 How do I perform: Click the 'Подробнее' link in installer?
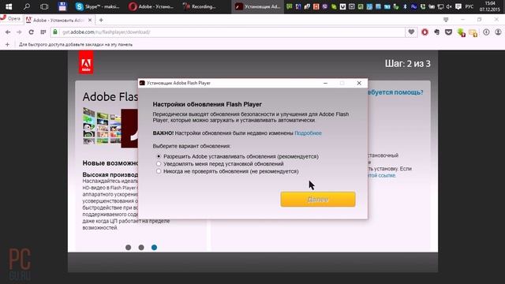click(x=308, y=133)
